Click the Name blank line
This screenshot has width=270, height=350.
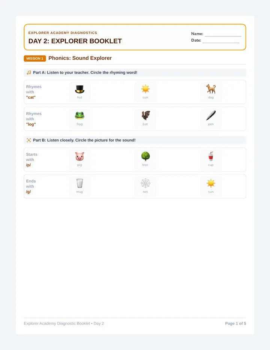223,34
